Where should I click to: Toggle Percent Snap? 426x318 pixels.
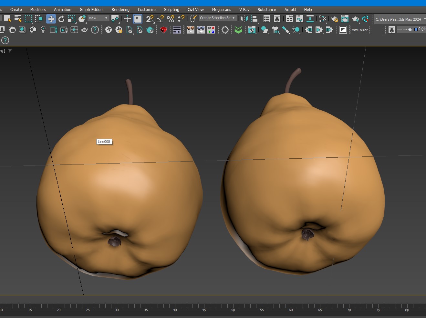click(171, 19)
